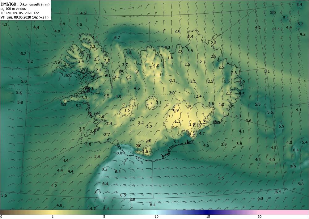Click the color scale label 1

[53, 217]
